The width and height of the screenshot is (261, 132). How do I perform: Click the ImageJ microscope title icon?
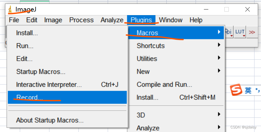(10, 9)
